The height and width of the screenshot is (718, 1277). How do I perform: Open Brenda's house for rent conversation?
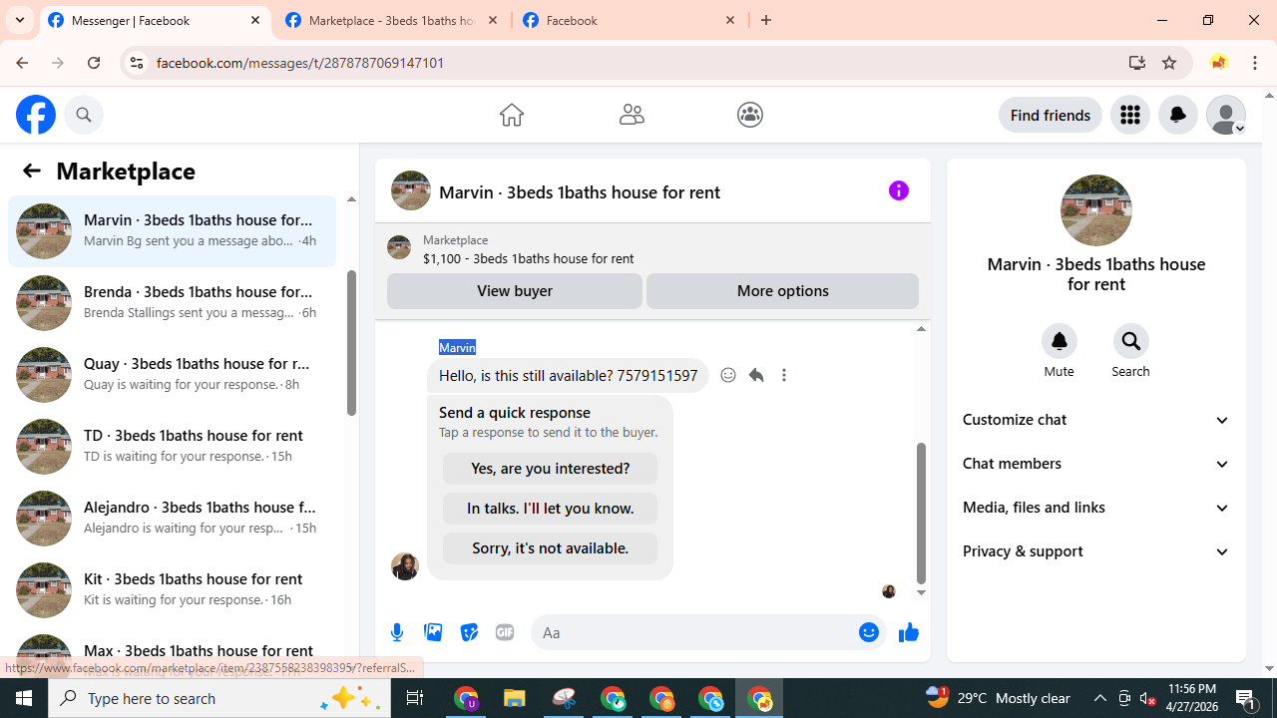click(172, 303)
